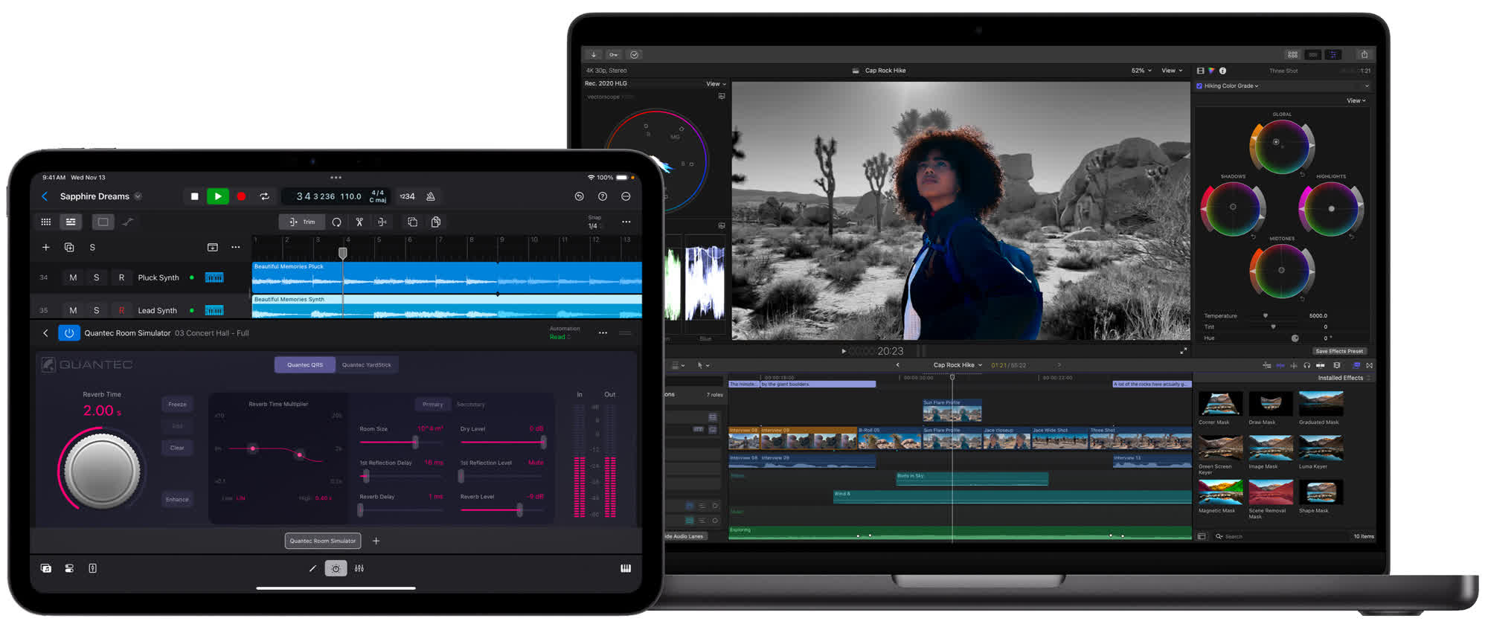Viewport: 1488px width, 624px height.
Task: Record-enable the Pluck Synth track
Action: tap(121, 277)
